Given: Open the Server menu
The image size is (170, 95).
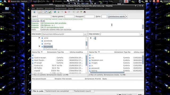Looking at the screenshot, I should tap(71, 8).
